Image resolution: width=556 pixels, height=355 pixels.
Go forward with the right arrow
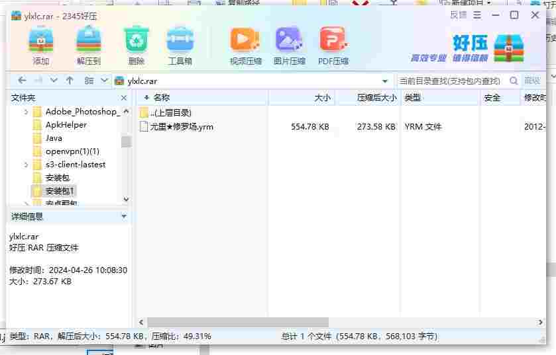[x=38, y=81]
